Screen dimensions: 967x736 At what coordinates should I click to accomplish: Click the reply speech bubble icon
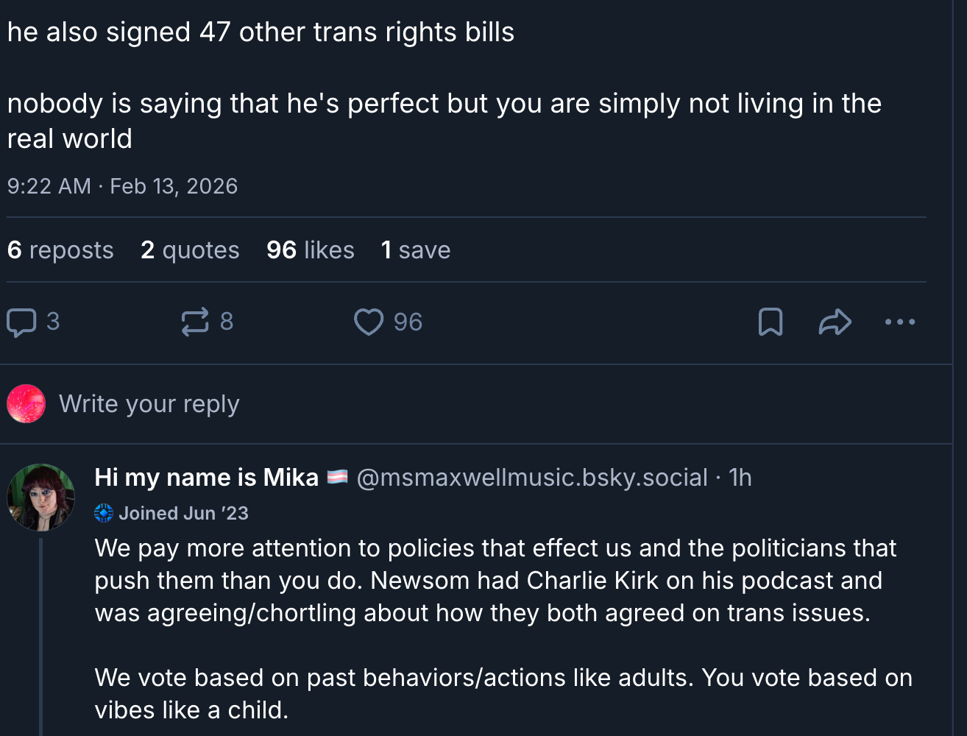click(22, 322)
